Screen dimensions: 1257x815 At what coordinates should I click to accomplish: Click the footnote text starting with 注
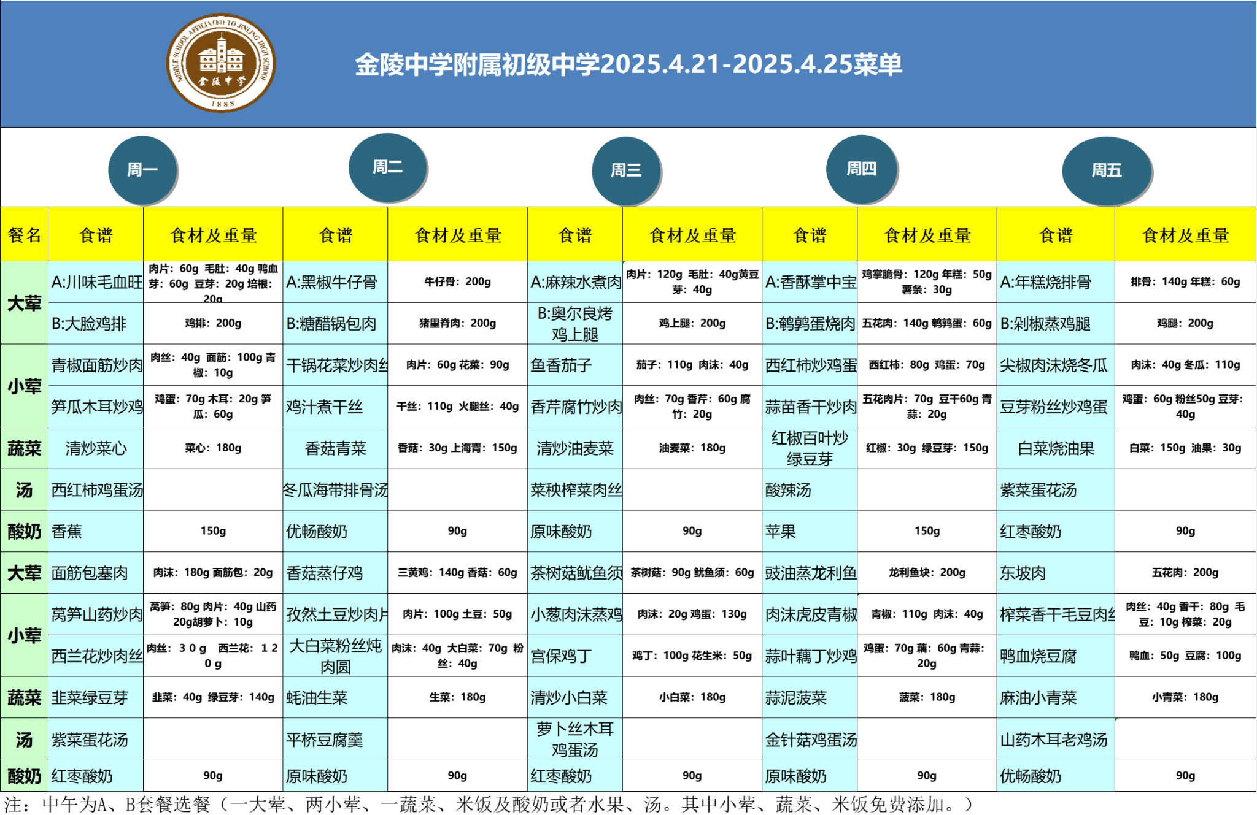click(x=488, y=804)
